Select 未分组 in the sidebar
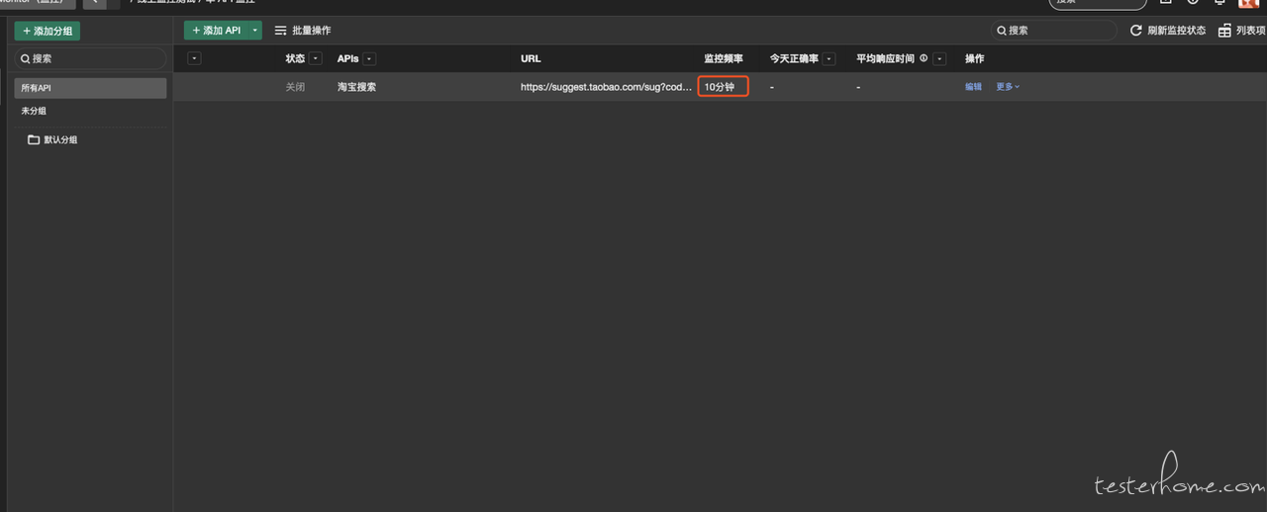1267x512 pixels. 34,111
